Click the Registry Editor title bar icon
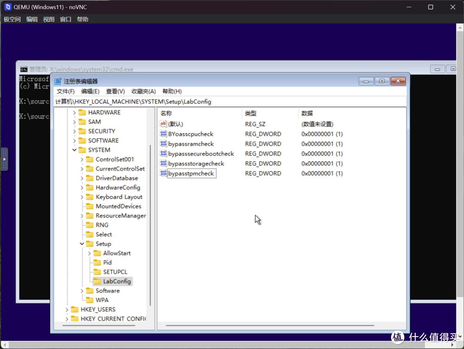Viewport: 464px width, 349px height. click(x=58, y=81)
